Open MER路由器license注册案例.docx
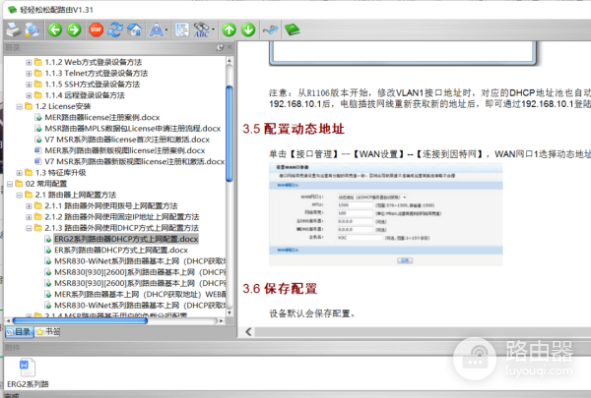 [x=102, y=117]
